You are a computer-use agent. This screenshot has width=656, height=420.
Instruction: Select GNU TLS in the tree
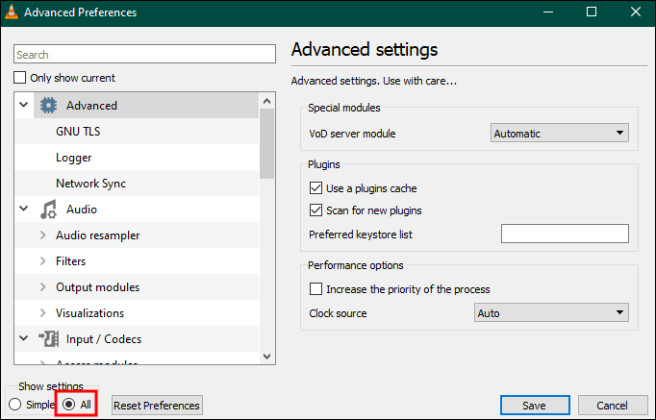coord(78,132)
